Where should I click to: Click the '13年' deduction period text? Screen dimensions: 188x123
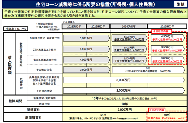coord(95,98)
